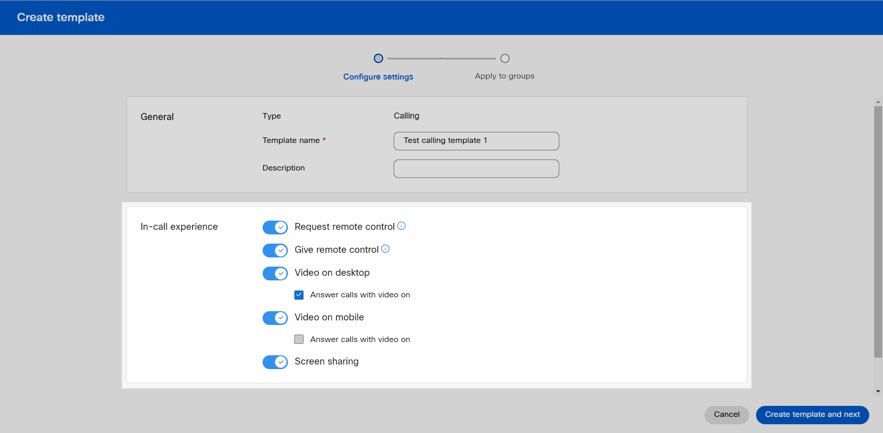
Task: Click the 'Template name' field label
Action: [291, 140]
